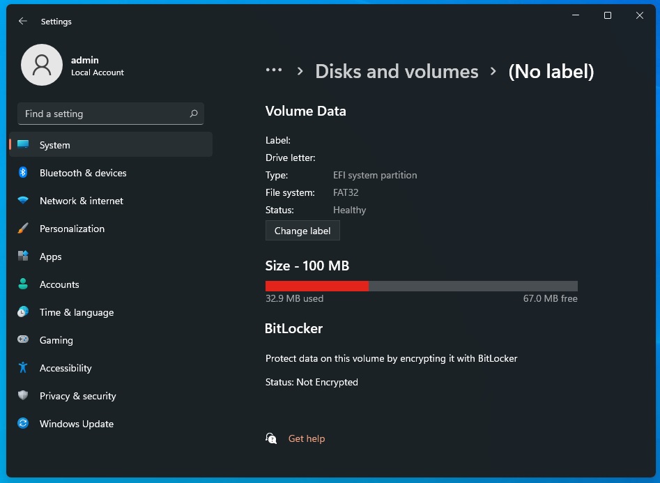Screen dimensions: 660x483
Task: Click the back arrow in Settings header
Action: coord(23,22)
